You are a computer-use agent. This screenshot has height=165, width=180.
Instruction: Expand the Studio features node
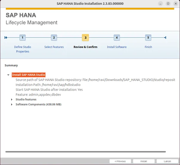point(12,100)
